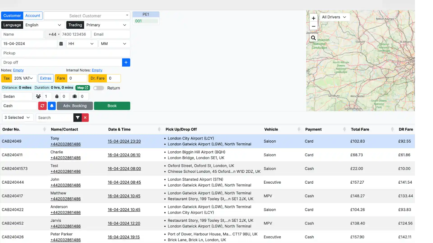Click the green Book button
This screenshot has height=243, width=433.
click(x=112, y=106)
